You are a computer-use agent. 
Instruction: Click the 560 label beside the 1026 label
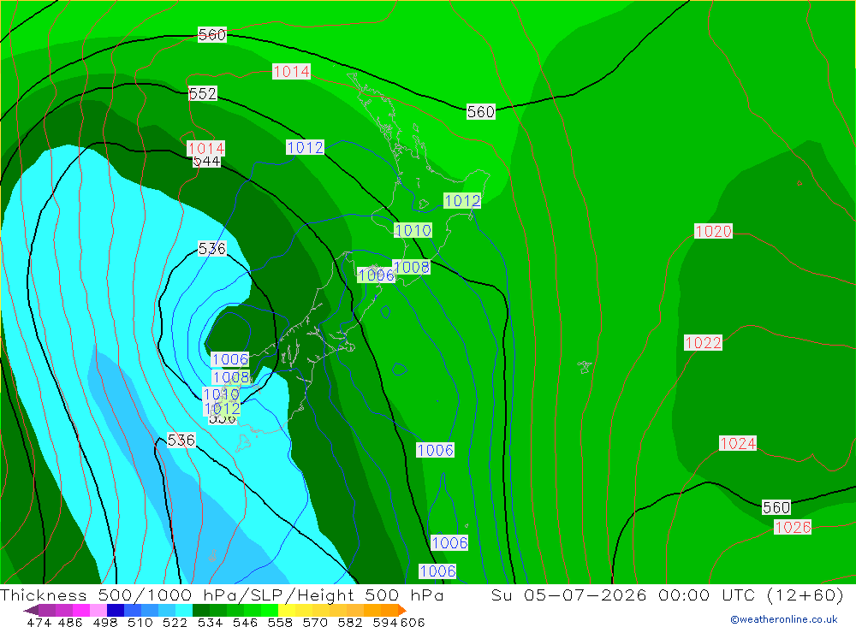point(776,507)
